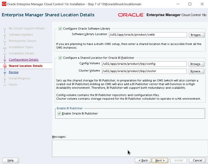
Task: Go to the Next step
Action: click(160, 160)
